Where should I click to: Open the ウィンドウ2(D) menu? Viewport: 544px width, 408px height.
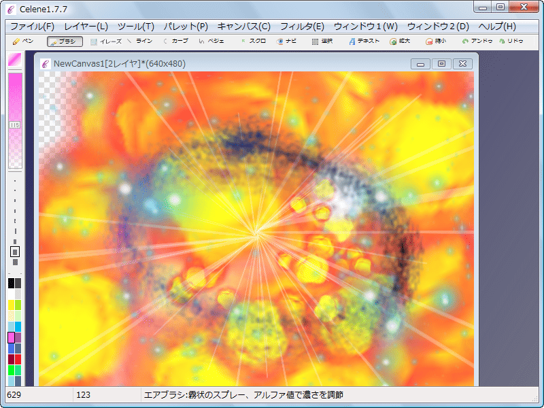[x=438, y=27]
